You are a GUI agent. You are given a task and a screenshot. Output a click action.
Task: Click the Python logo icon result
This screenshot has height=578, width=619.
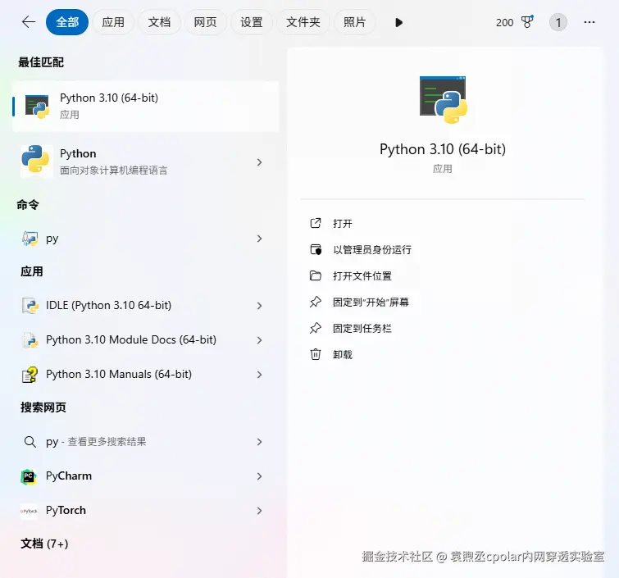[36, 162]
